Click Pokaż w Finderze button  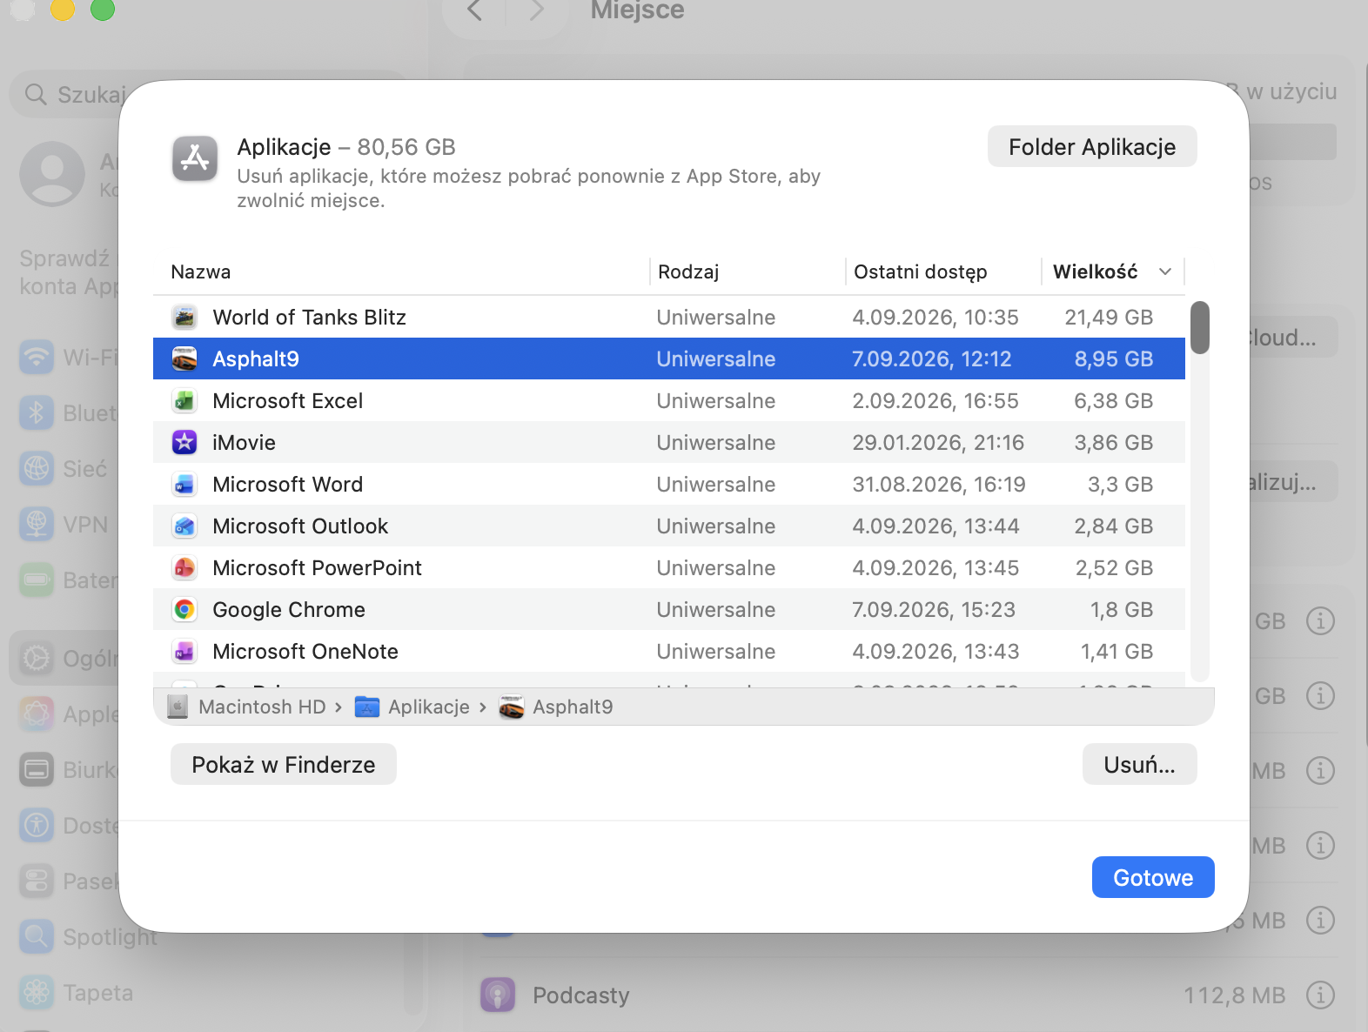(x=284, y=765)
